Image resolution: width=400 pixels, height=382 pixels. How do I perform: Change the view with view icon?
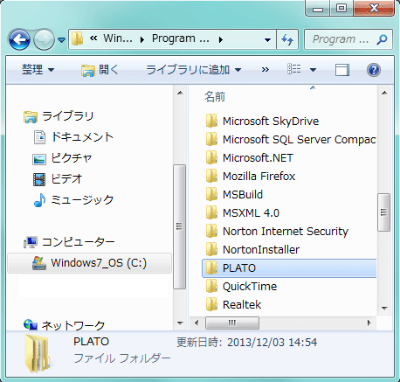point(294,69)
